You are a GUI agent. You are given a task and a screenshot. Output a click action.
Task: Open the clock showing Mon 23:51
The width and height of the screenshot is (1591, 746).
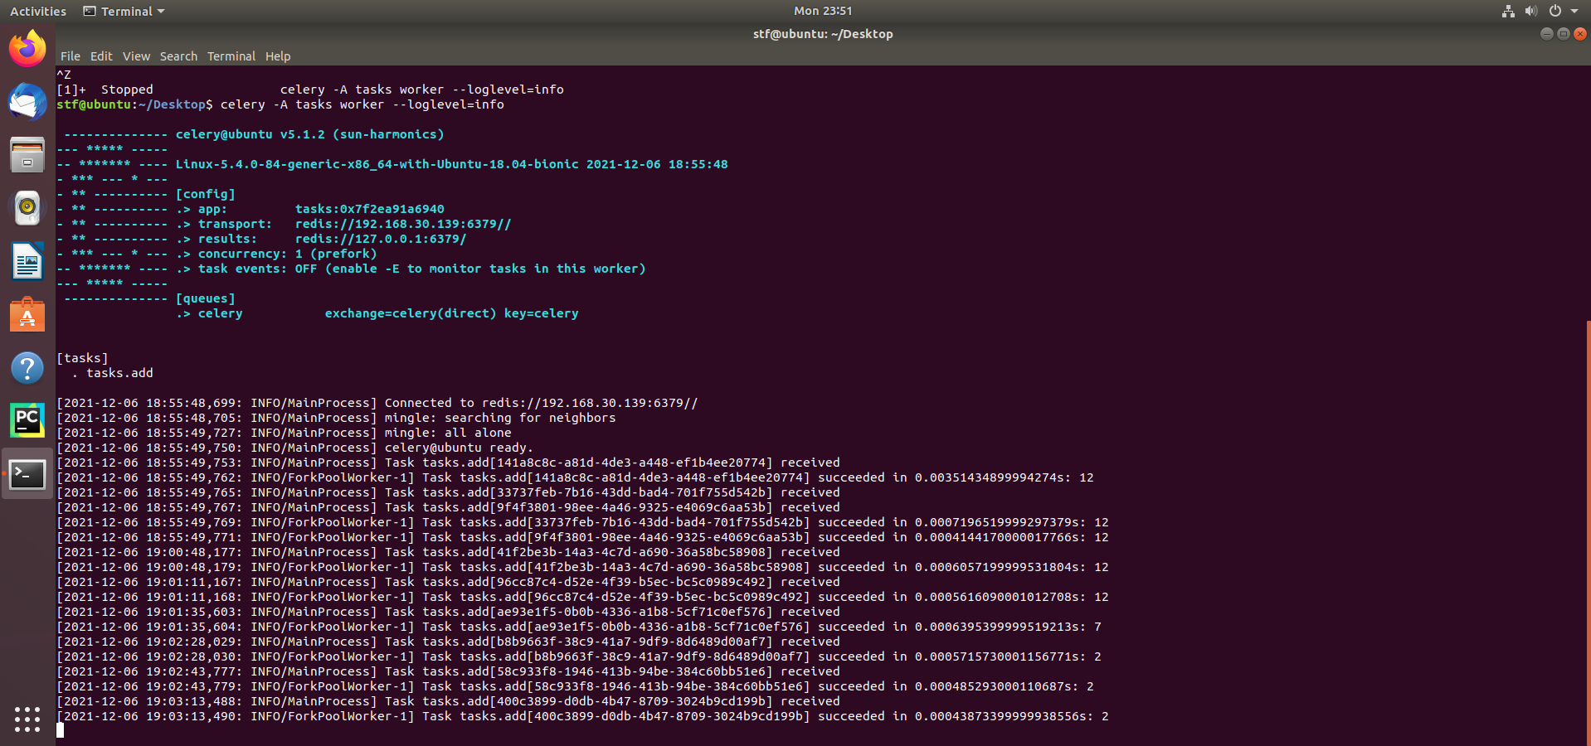pos(823,11)
